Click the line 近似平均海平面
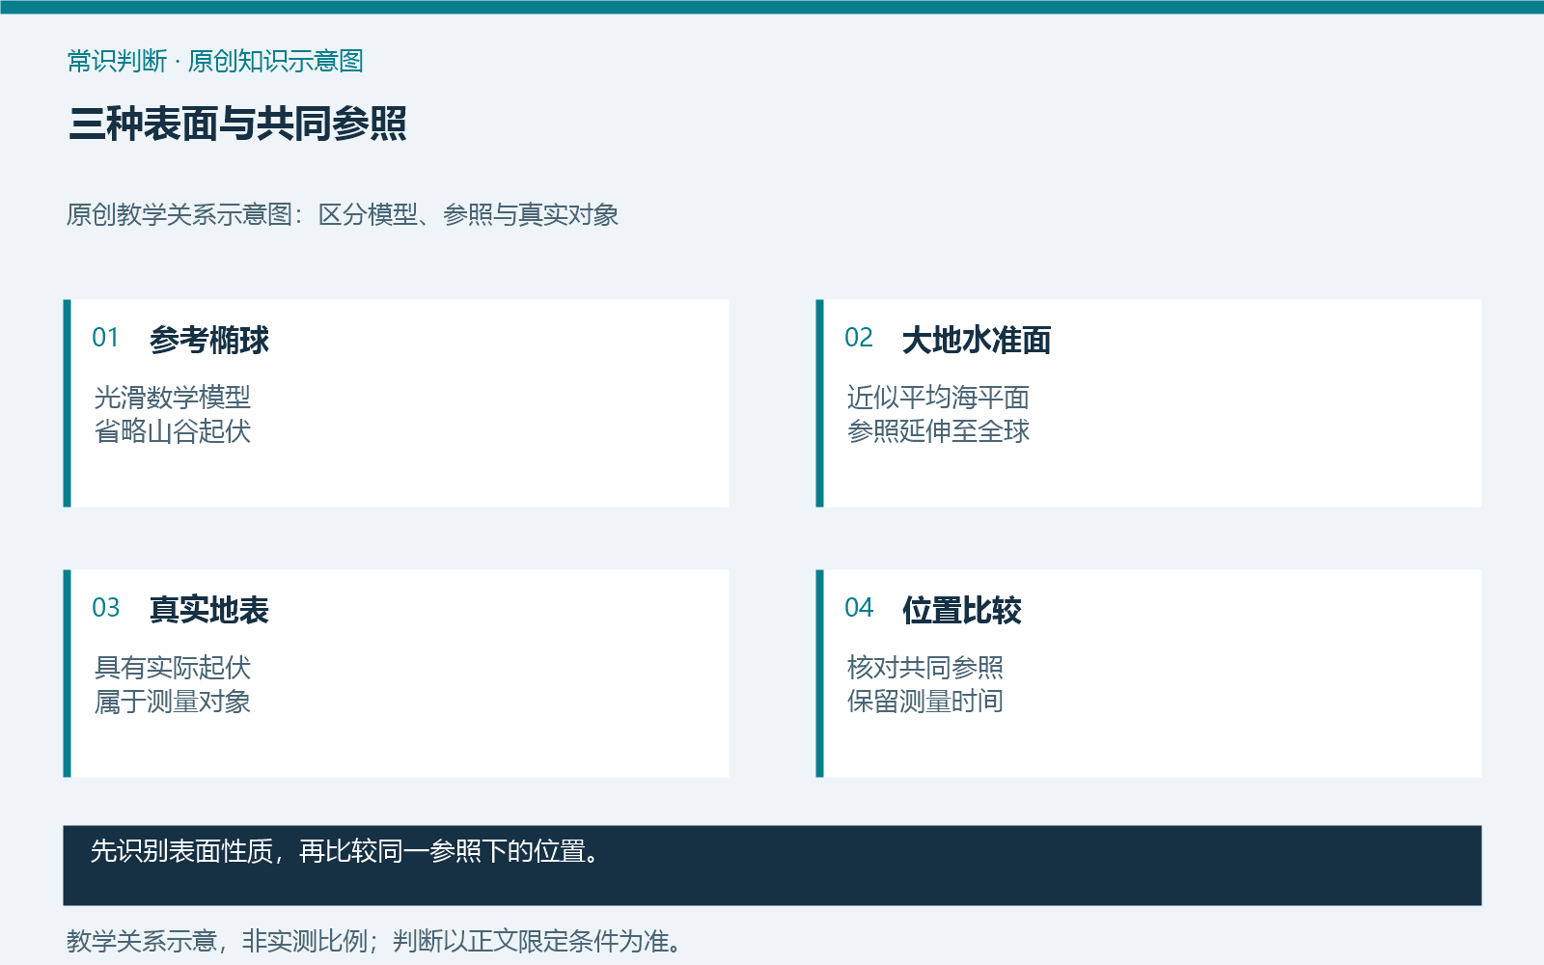 pos(938,397)
